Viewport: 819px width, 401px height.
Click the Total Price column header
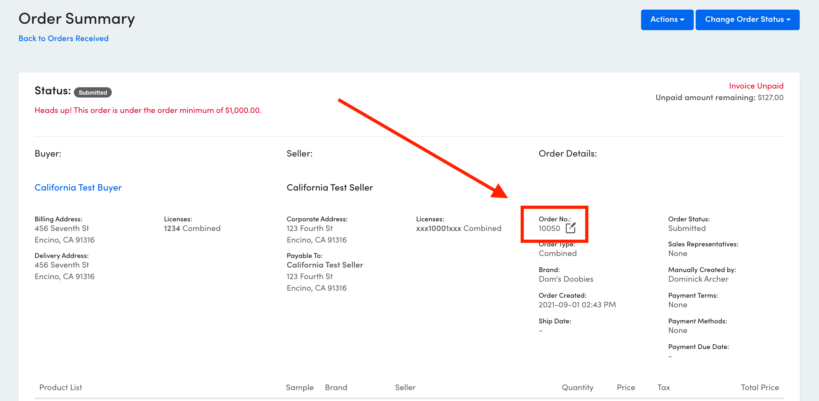[x=760, y=388]
